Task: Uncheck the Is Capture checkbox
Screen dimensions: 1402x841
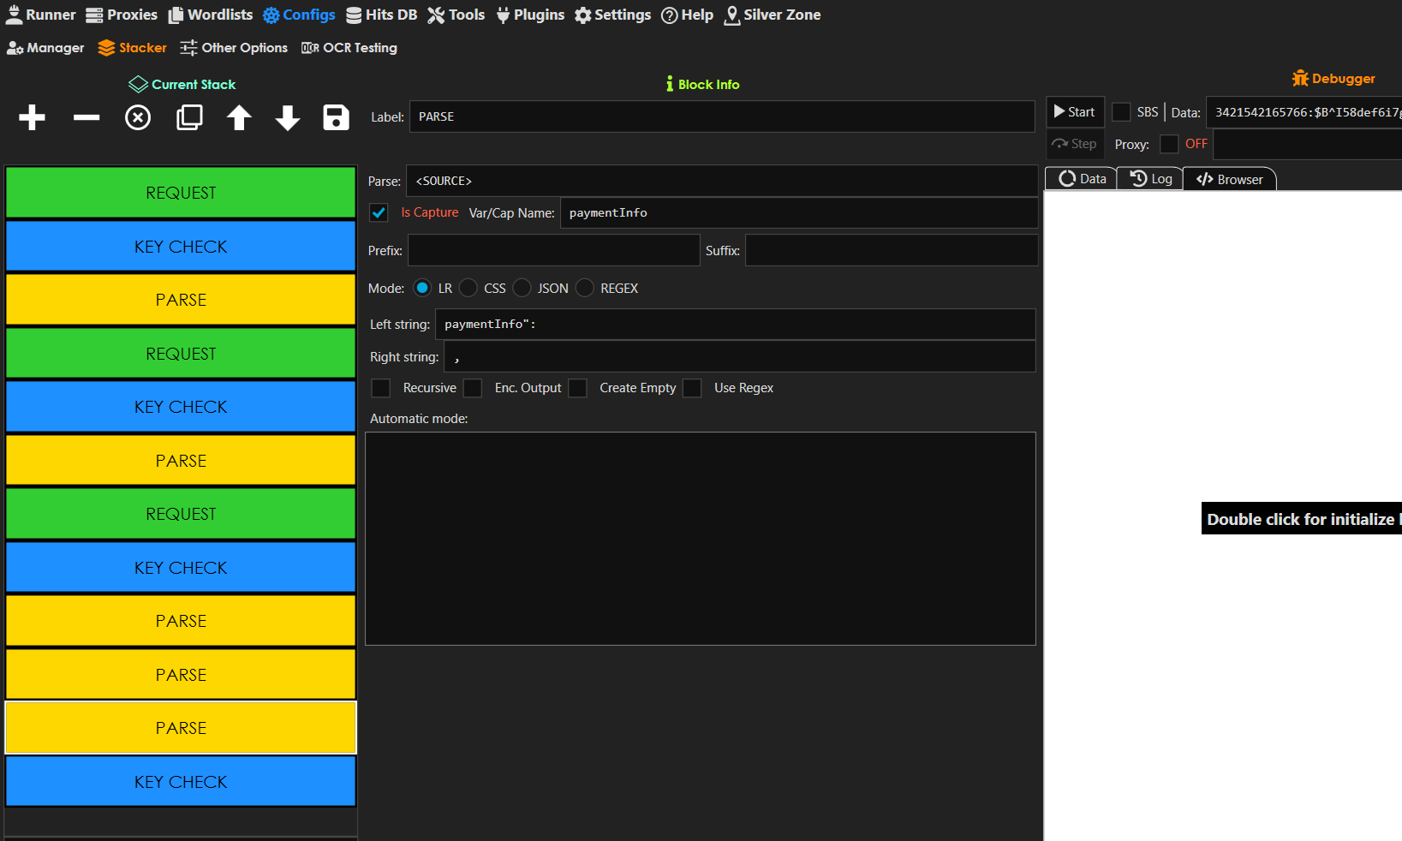Action: point(379,212)
